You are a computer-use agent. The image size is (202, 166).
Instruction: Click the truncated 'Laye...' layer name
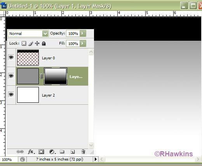point(76,77)
